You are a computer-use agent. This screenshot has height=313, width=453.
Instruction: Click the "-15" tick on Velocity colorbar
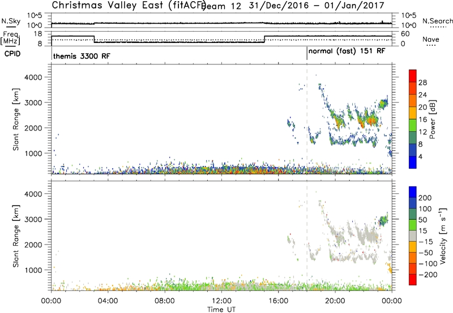(x=426, y=241)
